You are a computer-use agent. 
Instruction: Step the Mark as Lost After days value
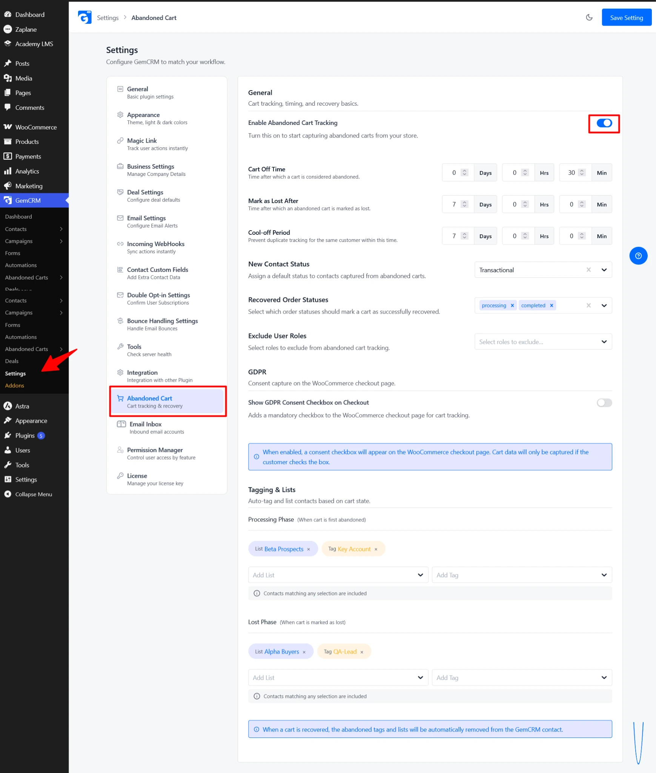[464, 204]
